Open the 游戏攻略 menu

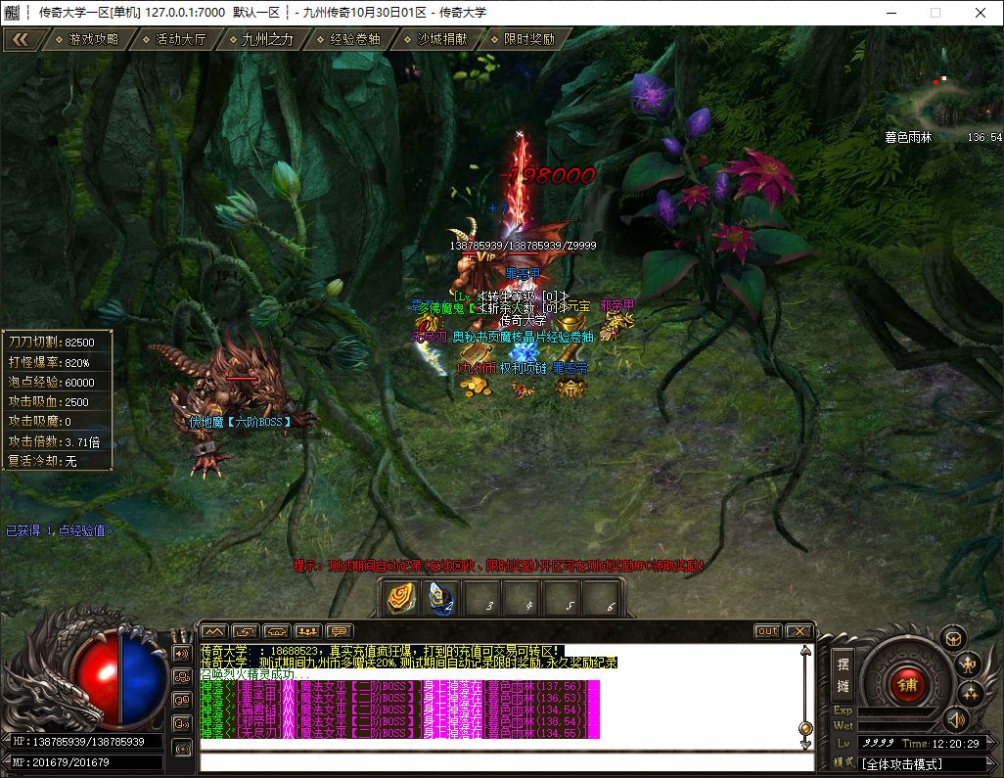coord(87,40)
